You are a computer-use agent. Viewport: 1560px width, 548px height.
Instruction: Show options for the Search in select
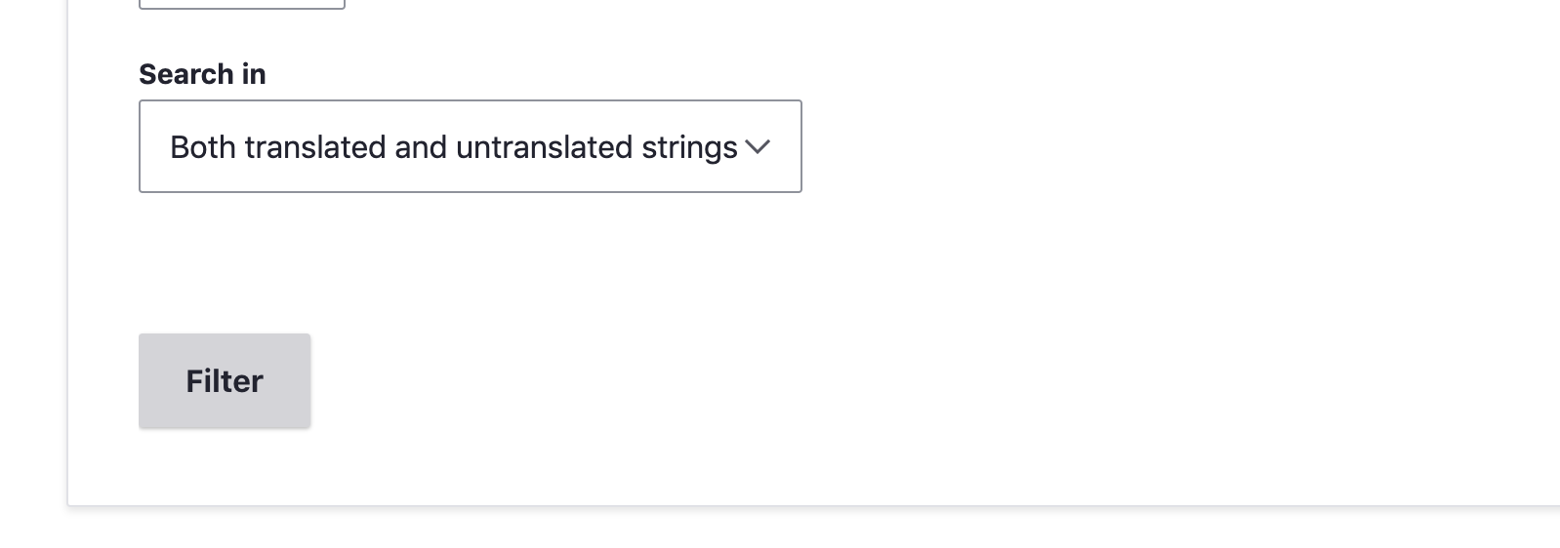(x=470, y=146)
